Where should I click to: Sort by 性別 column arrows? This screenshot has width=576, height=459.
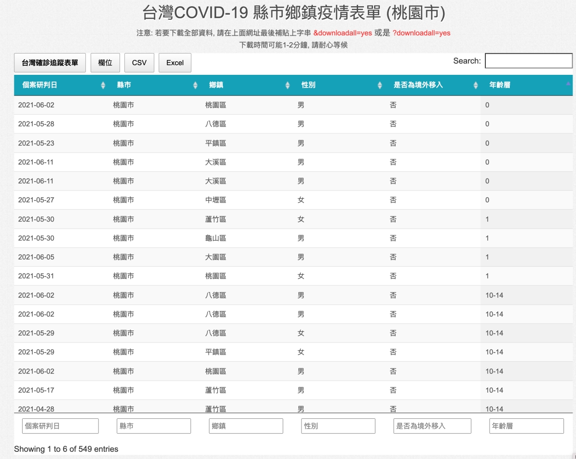click(x=380, y=85)
